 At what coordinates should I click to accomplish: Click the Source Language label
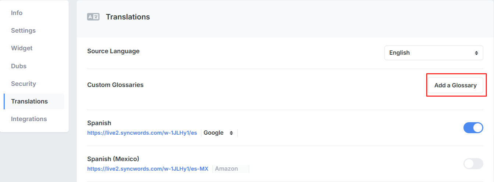click(x=113, y=51)
